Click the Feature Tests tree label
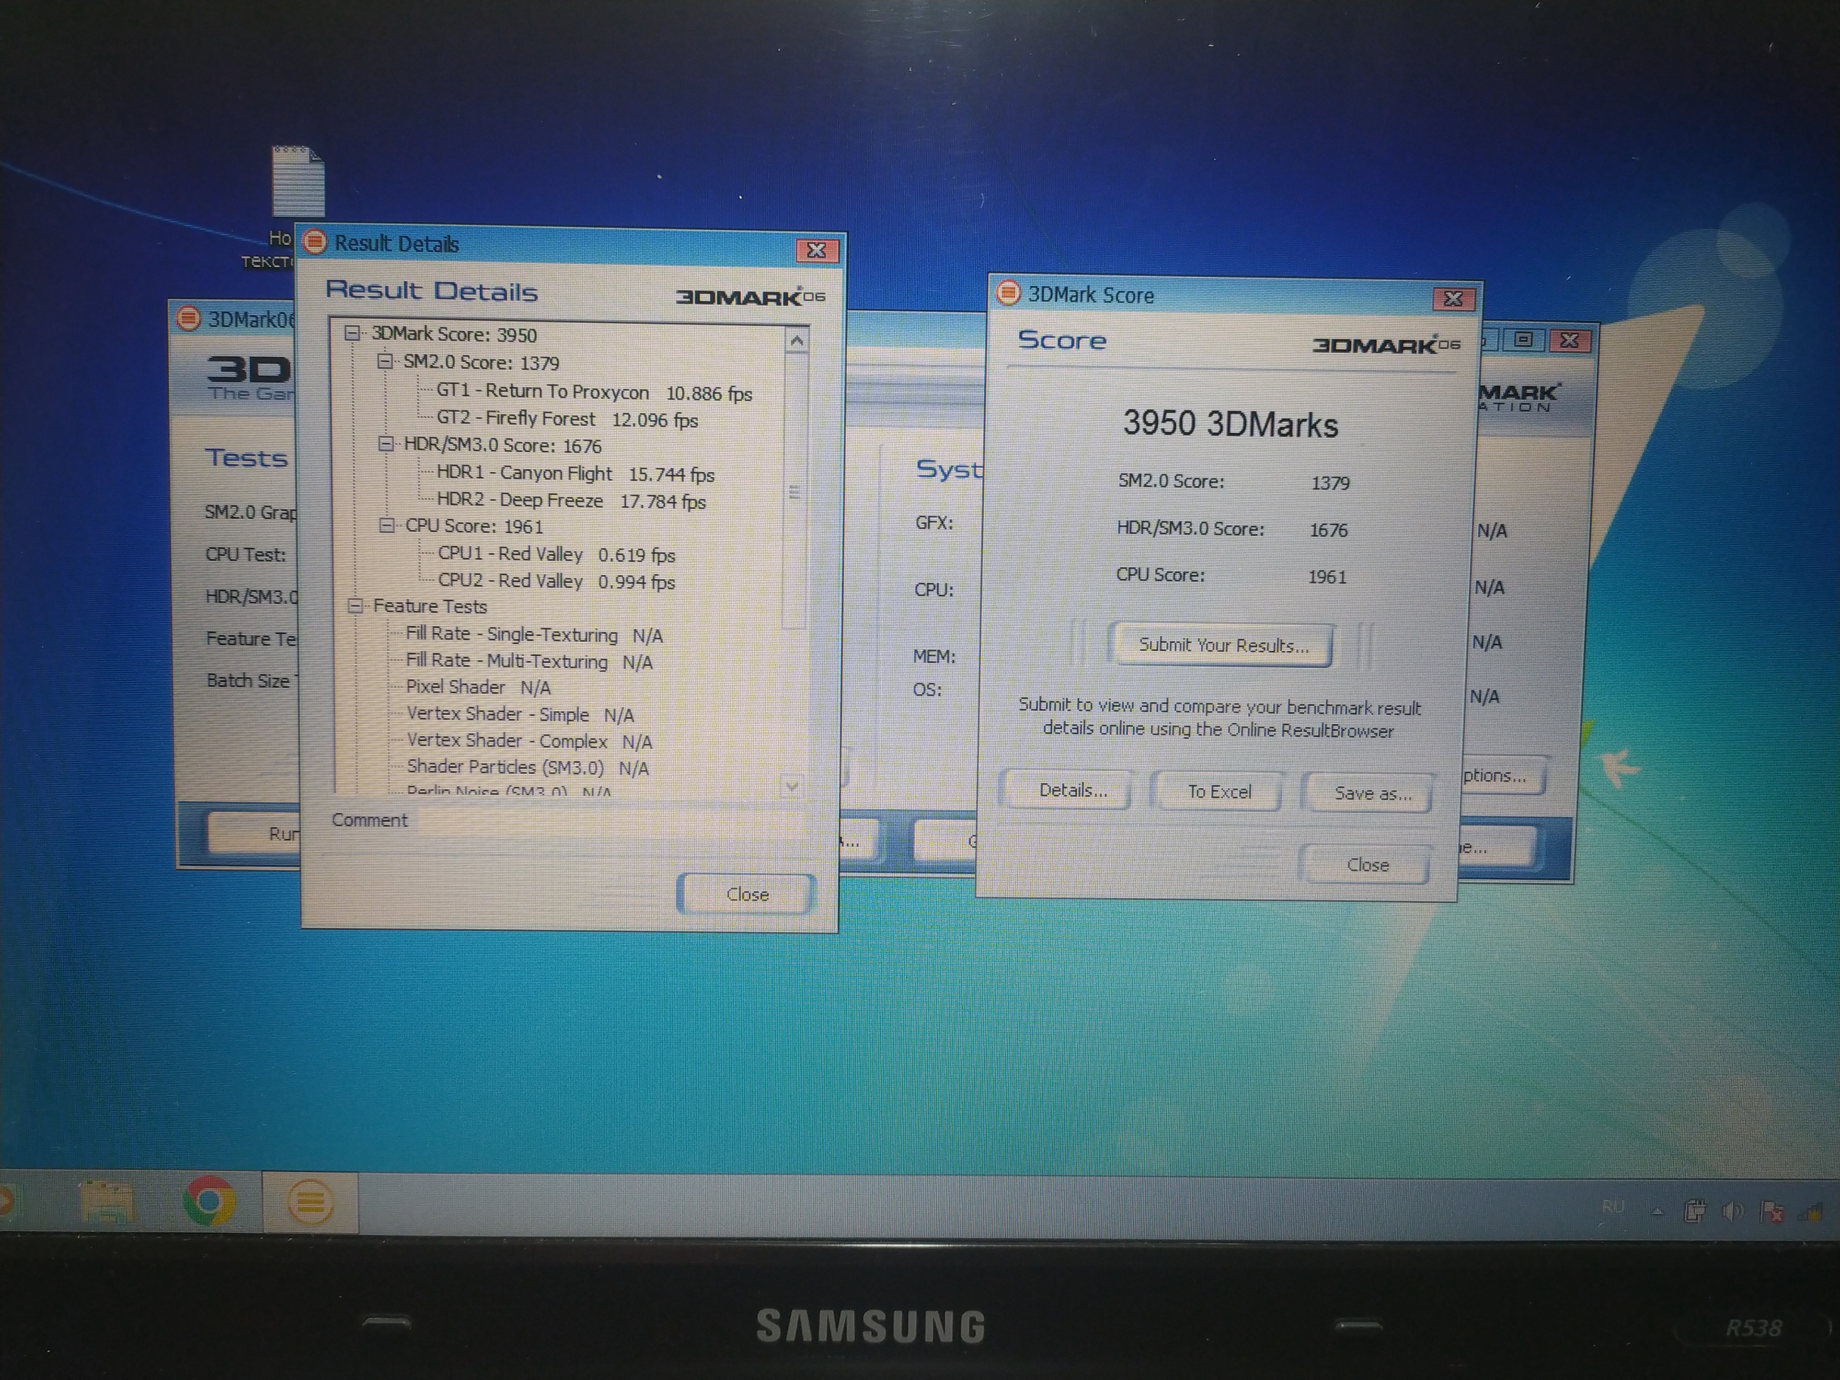 [x=430, y=606]
